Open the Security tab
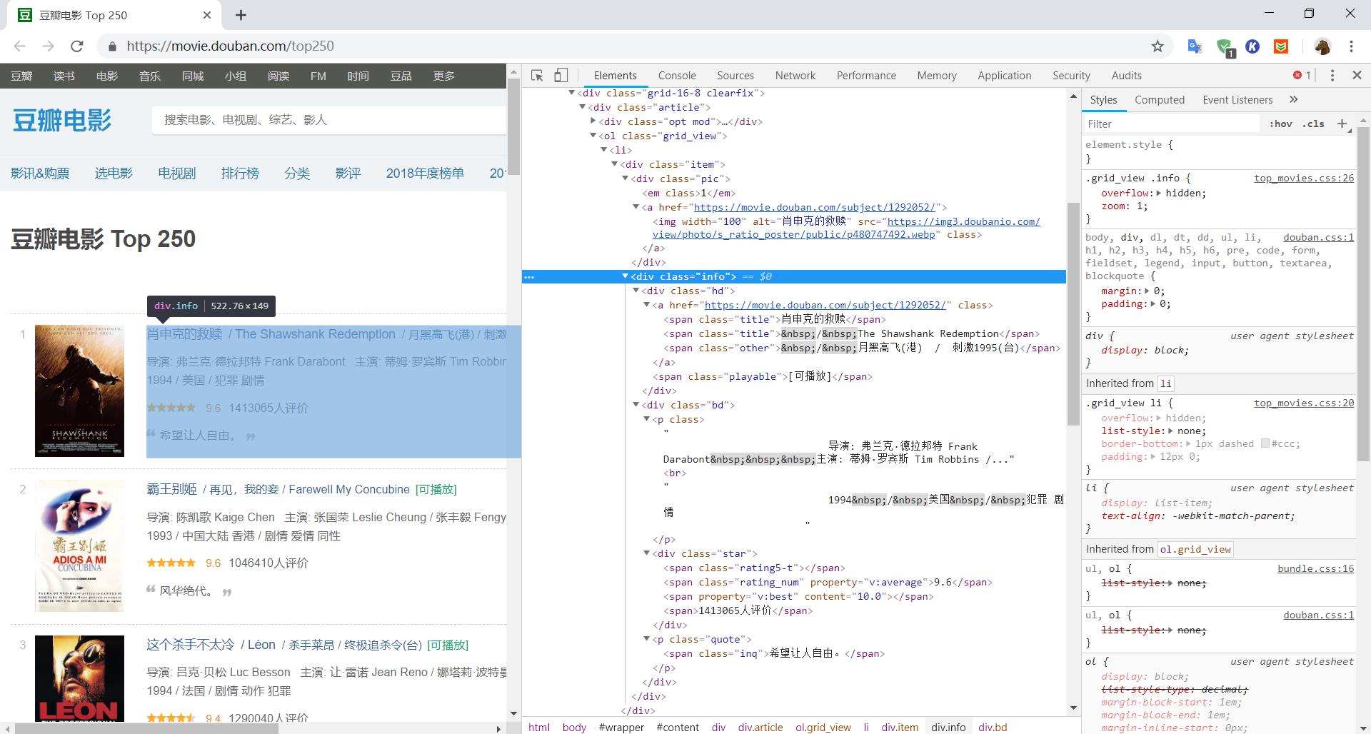Screen dimensions: 1371x734 tap(1071, 76)
